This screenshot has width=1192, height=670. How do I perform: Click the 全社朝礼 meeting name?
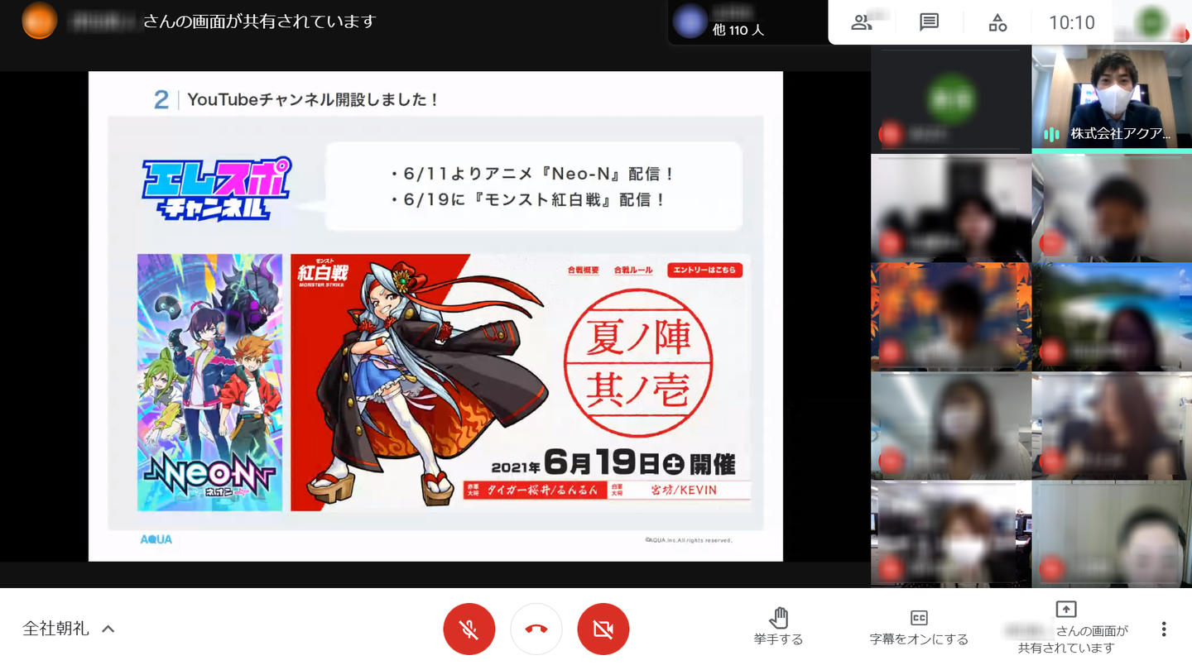tap(55, 629)
